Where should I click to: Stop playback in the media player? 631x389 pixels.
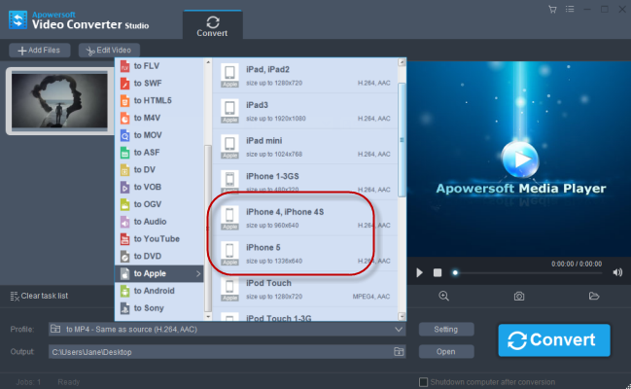point(438,273)
